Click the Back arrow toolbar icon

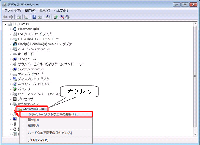[5, 17]
